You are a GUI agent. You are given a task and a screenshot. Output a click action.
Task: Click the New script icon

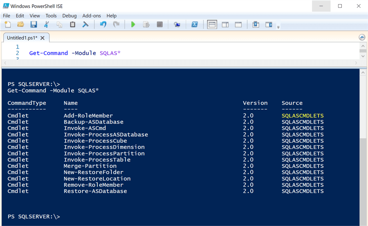point(8,24)
